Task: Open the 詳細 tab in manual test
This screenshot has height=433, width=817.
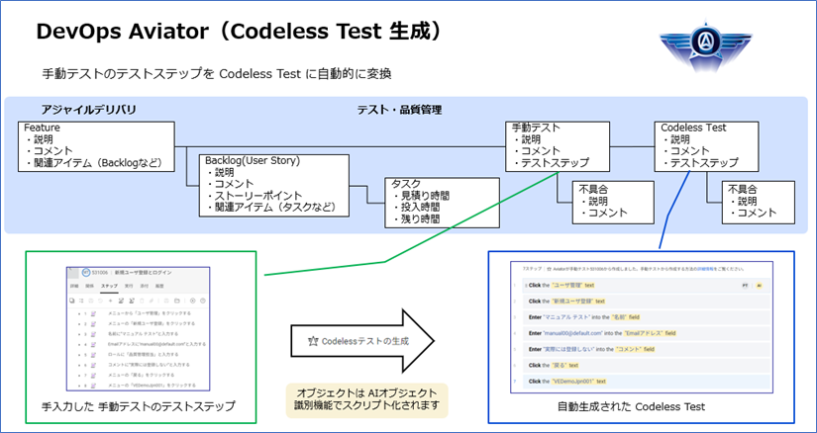Action: 73,287
